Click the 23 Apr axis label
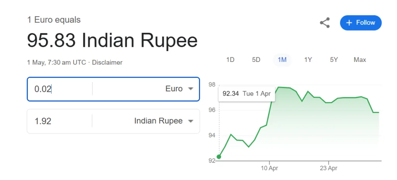The width and height of the screenshot is (397, 180). click(x=328, y=168)
